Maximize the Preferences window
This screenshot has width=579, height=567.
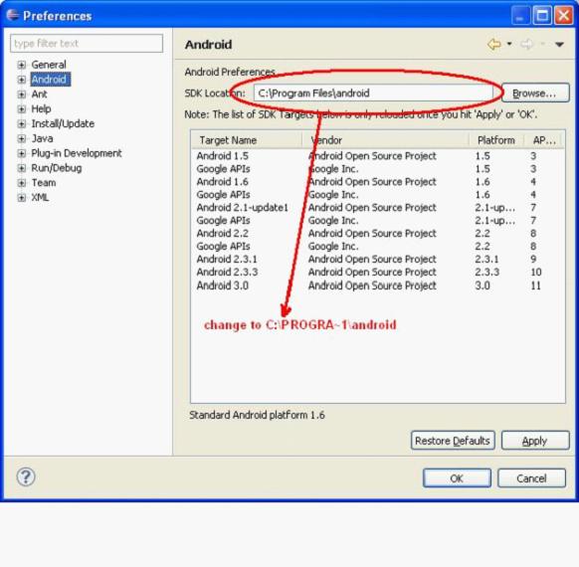(x=542, y=16)
